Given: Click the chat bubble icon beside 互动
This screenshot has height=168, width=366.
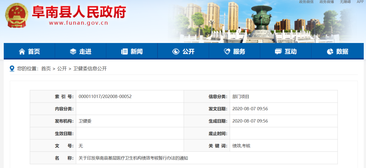Looking at the screenshot, I should [x=278, y=51].
